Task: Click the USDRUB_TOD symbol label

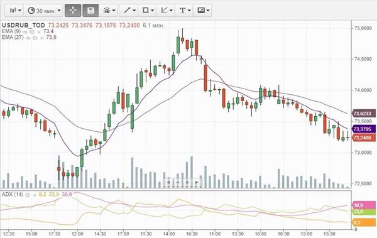Action: point(24,25)
